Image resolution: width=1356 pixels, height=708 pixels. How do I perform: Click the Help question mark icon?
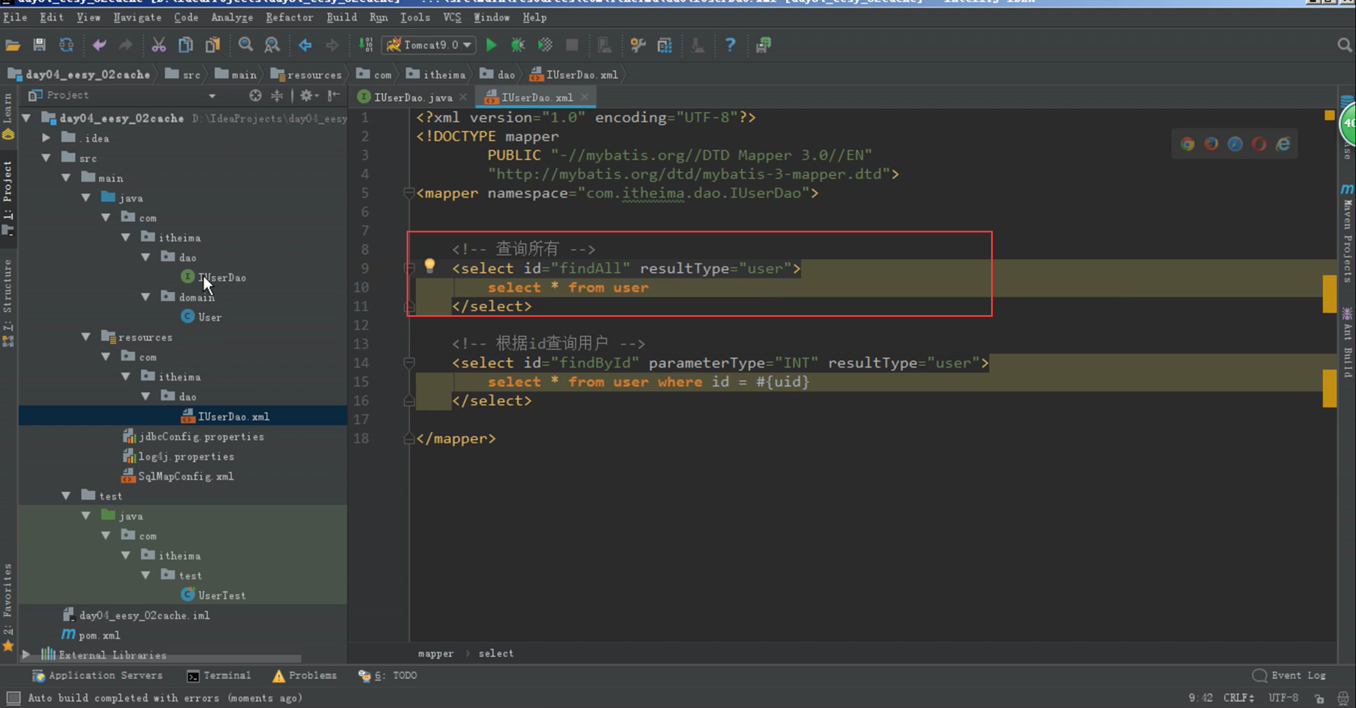730,45
